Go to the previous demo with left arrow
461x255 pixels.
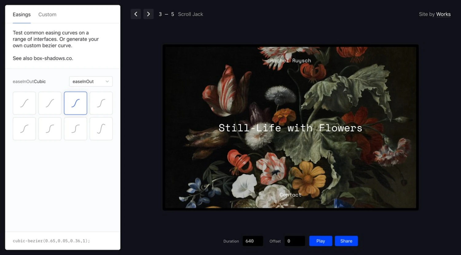136,14
